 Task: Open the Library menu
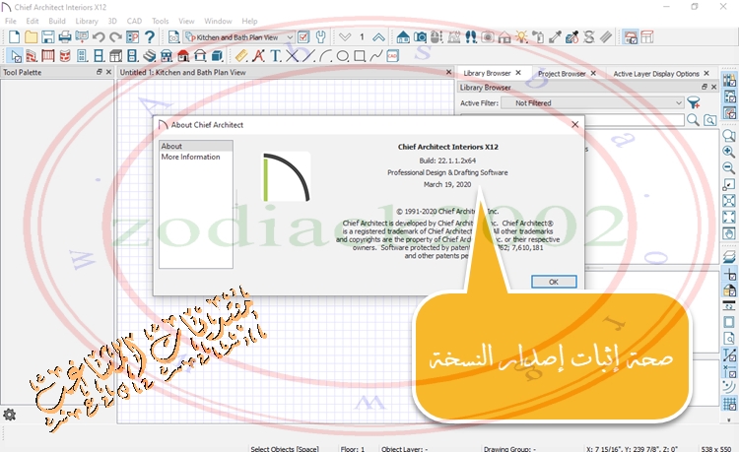(x=87, y=22)
